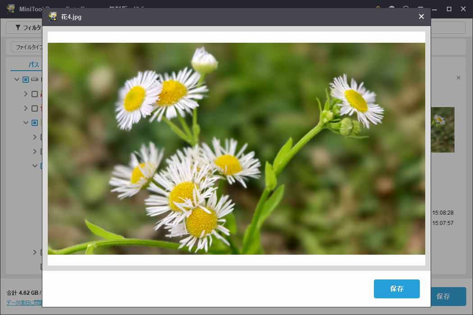
Task: Expand the second child folder under the drive
Action: [26, 108]
